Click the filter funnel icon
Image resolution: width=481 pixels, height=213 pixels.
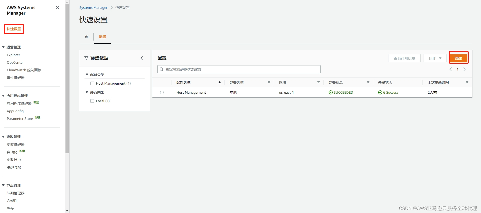coord(86,58)
